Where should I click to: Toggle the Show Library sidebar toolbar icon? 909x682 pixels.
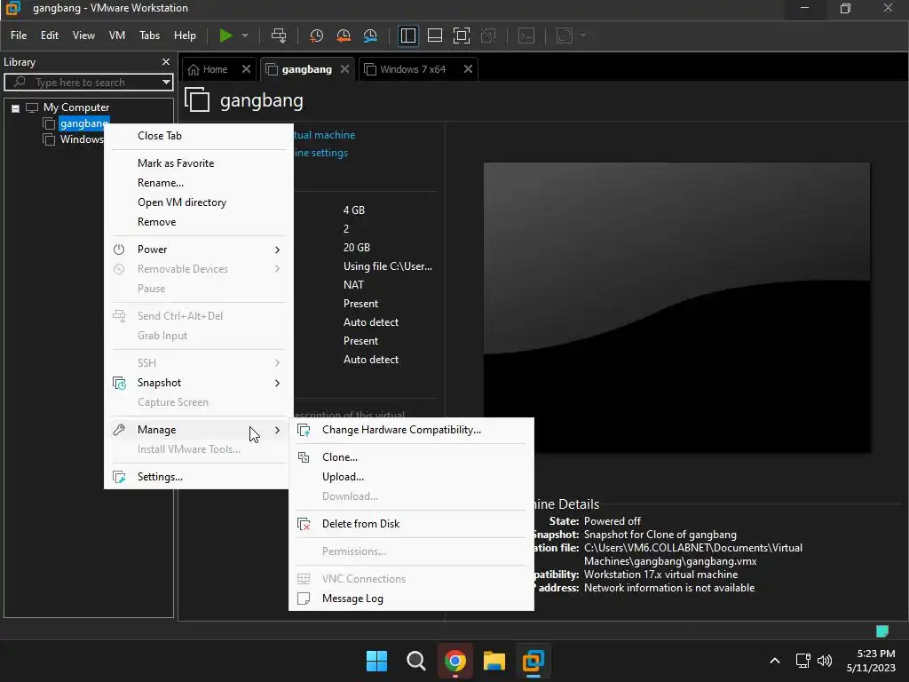[x=408, y=36]
